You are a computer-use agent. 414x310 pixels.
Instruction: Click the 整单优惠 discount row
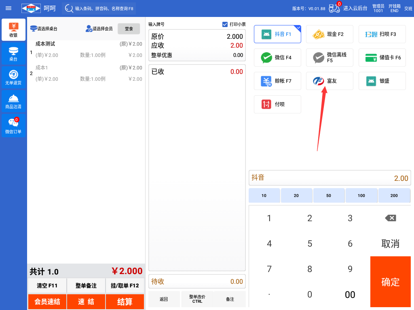(197, 55)
